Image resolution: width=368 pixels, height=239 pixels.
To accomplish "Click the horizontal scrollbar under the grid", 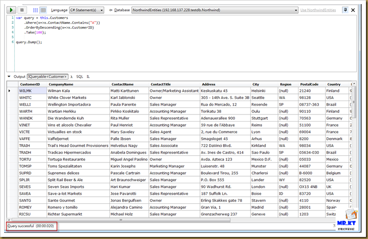I will point(153,220).
